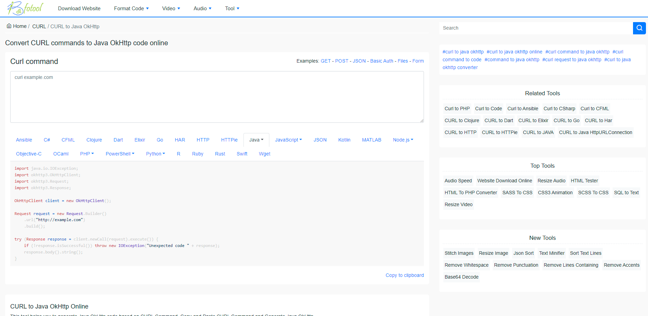Switch to the HAR tab
Image resolution: width=648 pixels, height=316 pixels.
tap(180, 140)
